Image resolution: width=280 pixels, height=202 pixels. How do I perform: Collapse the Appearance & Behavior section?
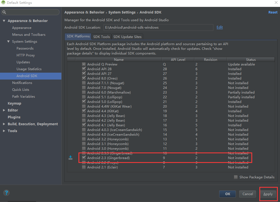pos(4,21)
